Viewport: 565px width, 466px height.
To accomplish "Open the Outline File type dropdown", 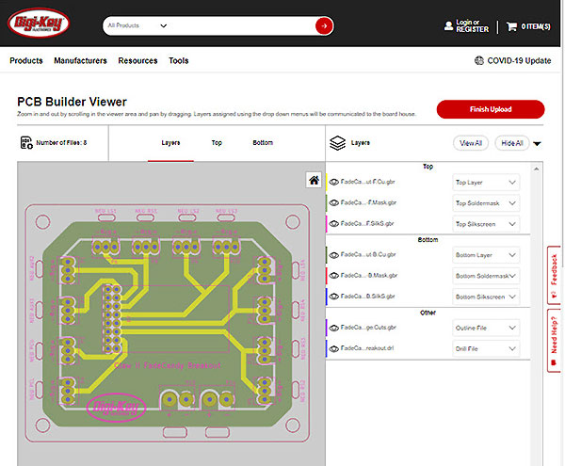I will click(486, 327).
